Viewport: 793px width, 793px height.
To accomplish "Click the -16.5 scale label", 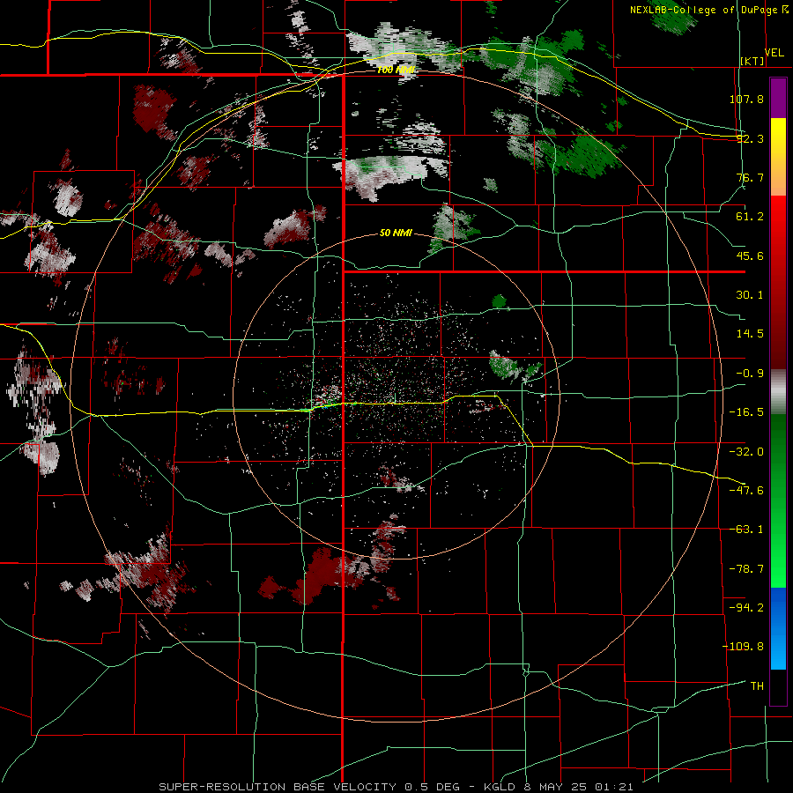I will [746, 412].
